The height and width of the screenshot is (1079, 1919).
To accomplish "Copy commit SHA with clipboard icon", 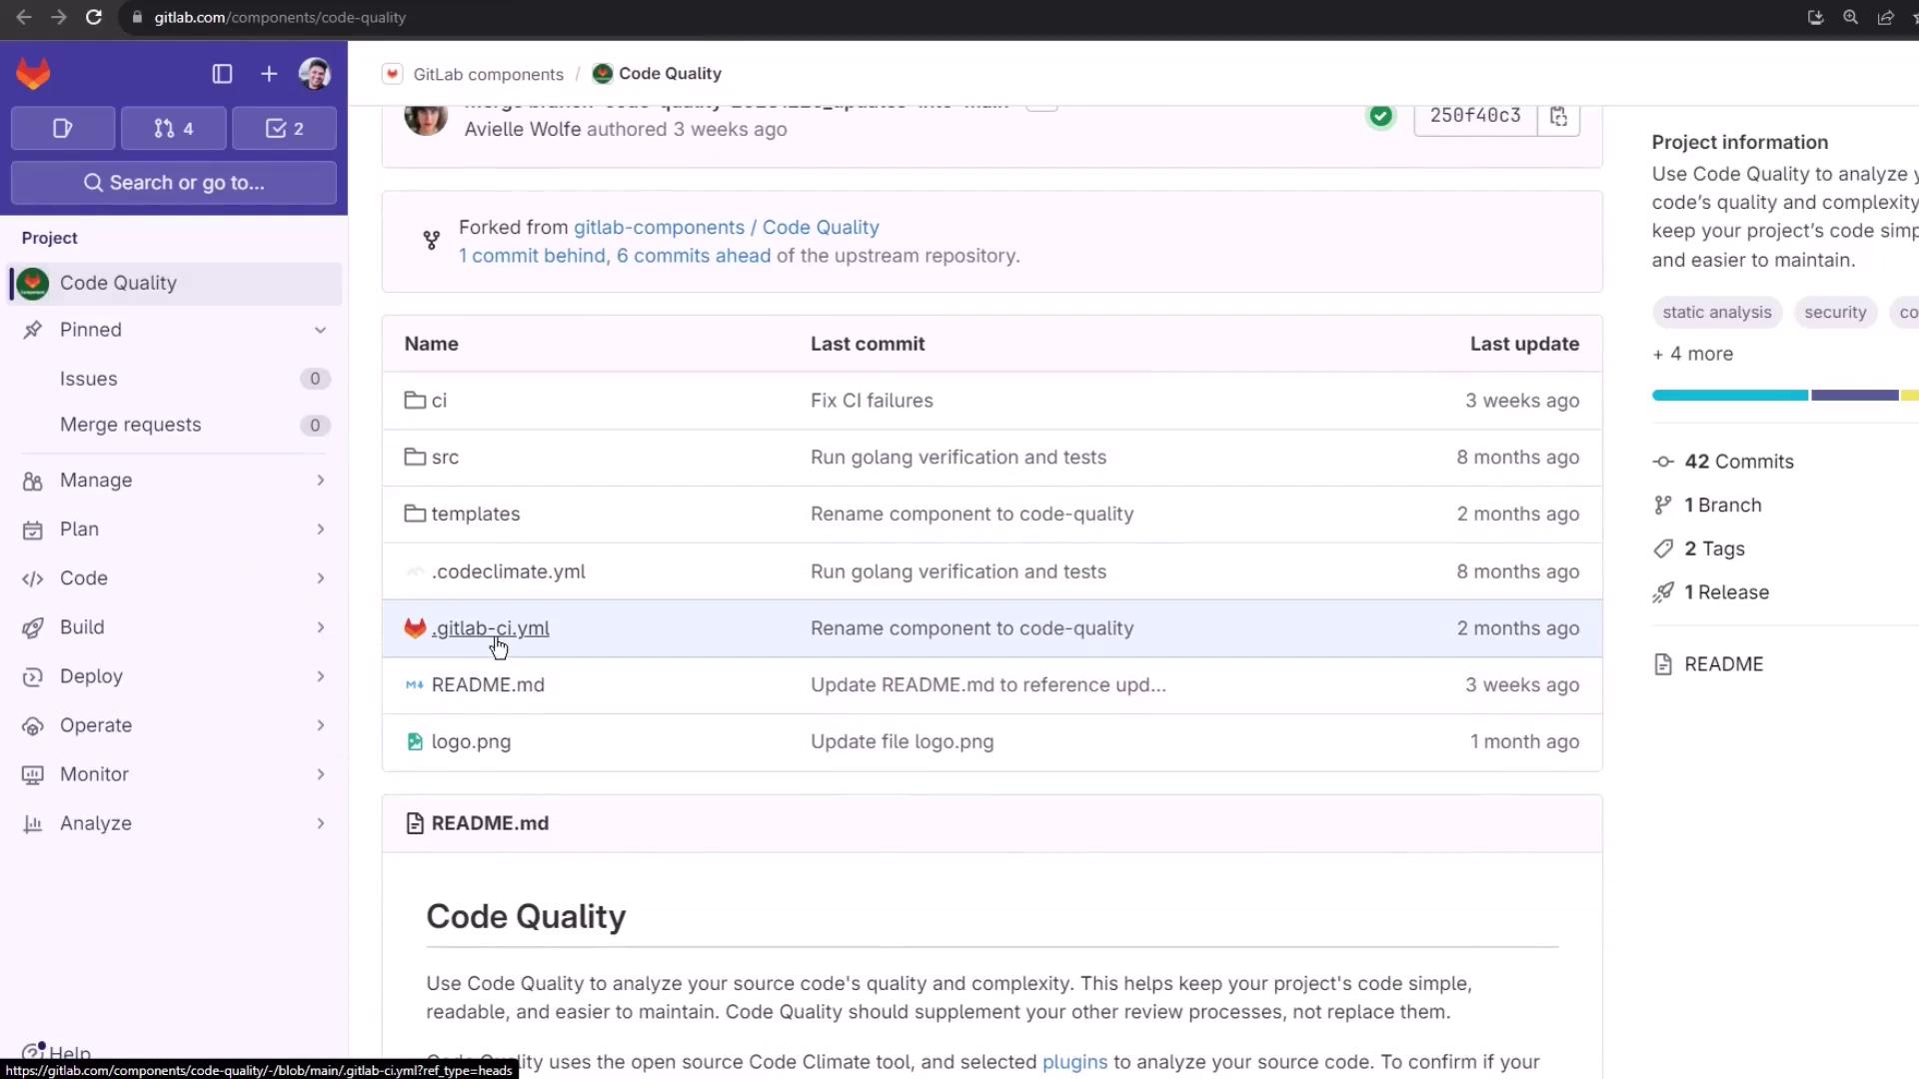I will point(1558,116).
